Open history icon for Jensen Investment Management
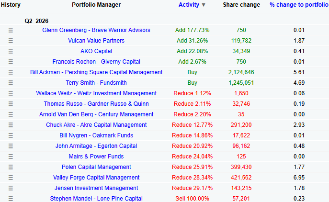The height and width of the screenshot is (202, 329). click(11, 188)
